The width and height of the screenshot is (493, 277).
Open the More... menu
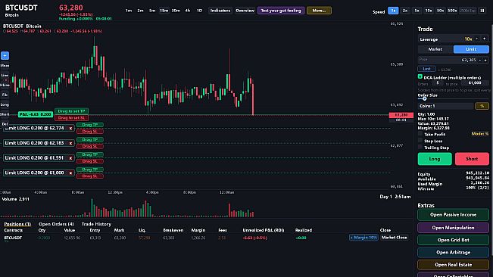click(x=319, y=11)
